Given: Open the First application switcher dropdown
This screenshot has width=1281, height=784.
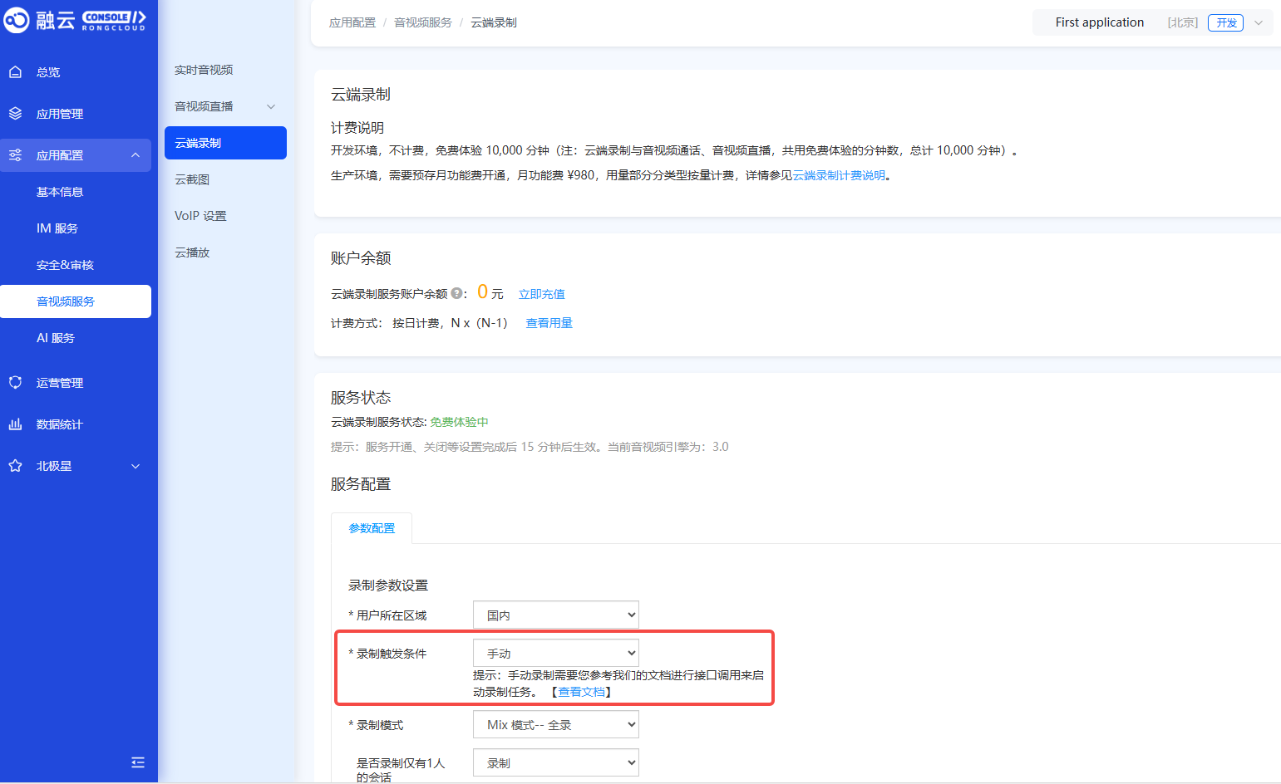Looking at the screenshot, I should pos(1258,23).
